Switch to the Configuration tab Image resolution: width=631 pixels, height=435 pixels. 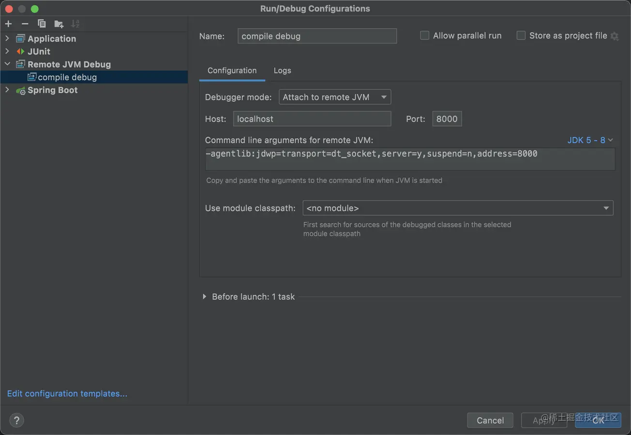pyautogui.click(x=232, y=71)
